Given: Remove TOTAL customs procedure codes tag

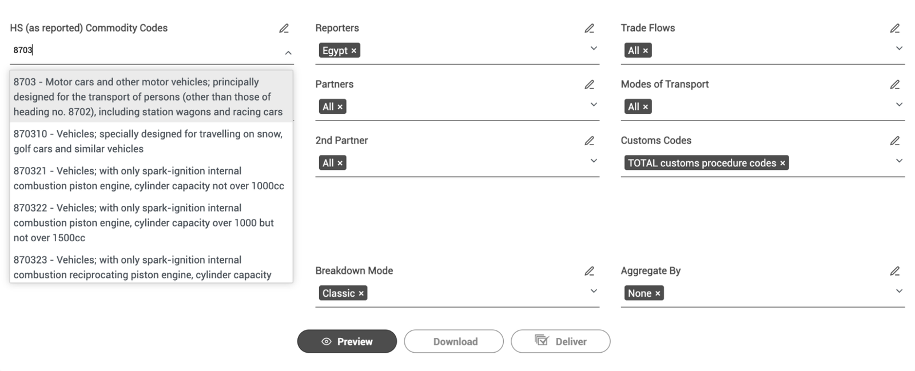Looking at the screenshot, I should click(x=782, y=163).
